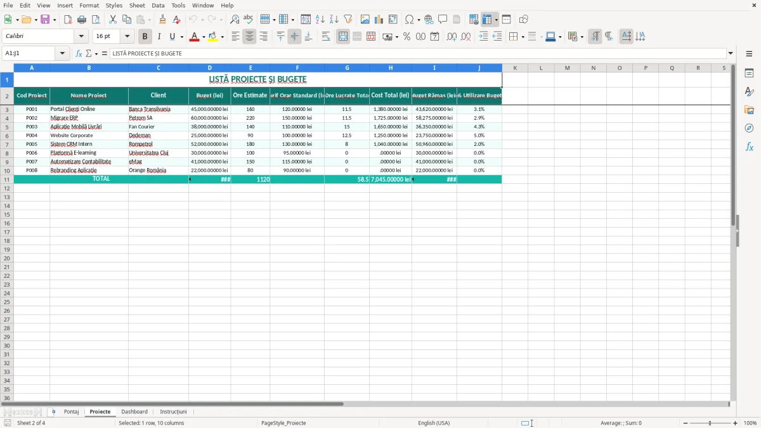Toggle Merge and Center Cells

[343, 37]
